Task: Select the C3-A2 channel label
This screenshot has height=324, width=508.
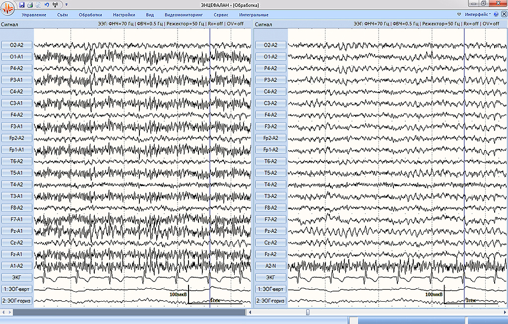Action: (x=270, y=103)
